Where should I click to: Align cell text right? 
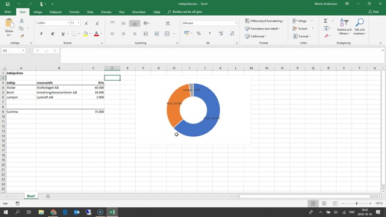(x=134, y=34)
